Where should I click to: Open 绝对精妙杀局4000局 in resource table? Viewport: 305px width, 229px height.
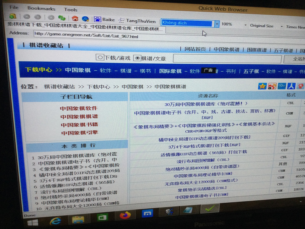202,168
